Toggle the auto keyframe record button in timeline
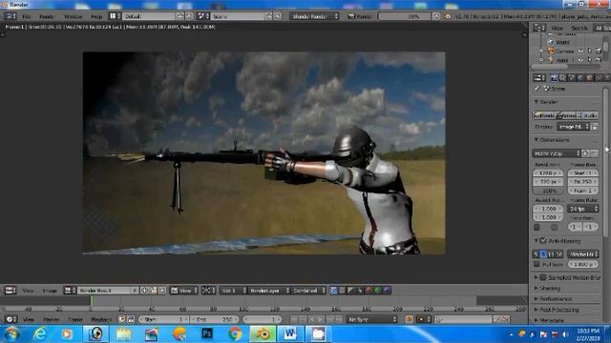 click(x=410, y=319)
